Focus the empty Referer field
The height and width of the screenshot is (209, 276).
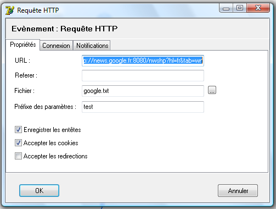tap(143, 75)
